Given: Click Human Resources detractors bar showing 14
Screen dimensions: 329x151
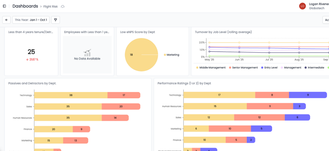Looking at the screenshot, I should (x=115, y=118).
